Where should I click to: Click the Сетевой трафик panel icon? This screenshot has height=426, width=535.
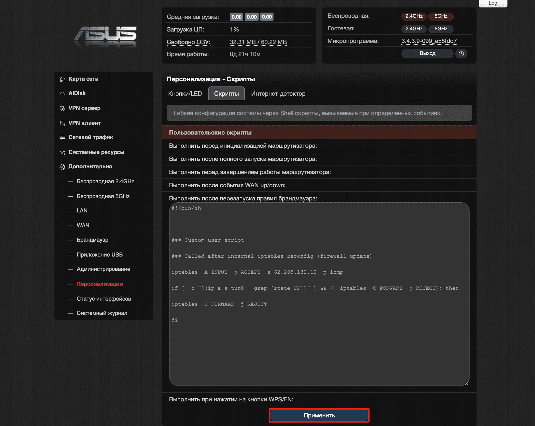point(62,137)
